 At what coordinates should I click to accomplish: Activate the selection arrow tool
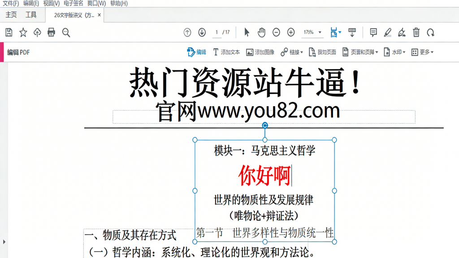pyautogui.click(x=247, y=32)
